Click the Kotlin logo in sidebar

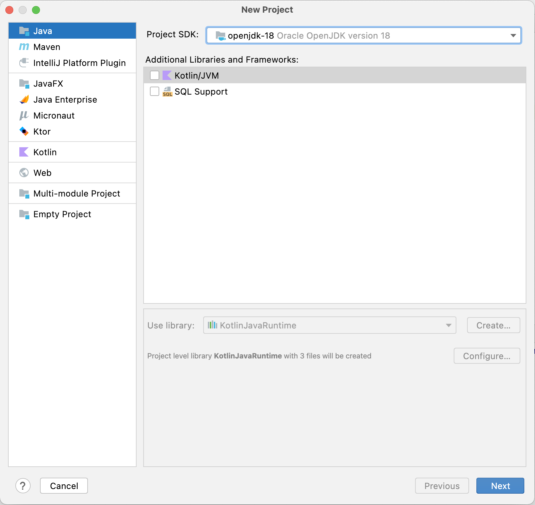pyautogui.click(x=24, y=152)
